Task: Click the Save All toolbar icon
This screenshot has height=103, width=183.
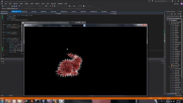Action: (x=16, y=6)
